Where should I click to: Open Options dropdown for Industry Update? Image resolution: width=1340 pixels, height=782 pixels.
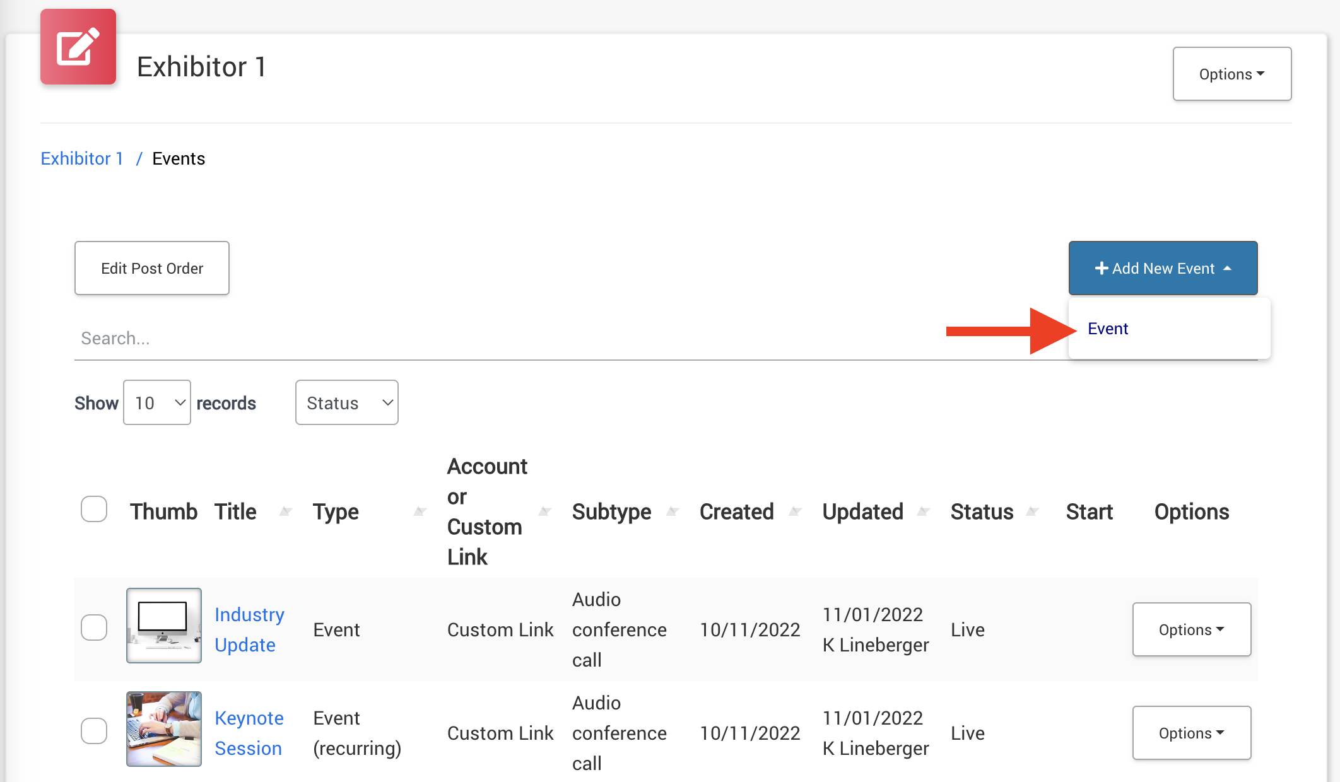1191,629
